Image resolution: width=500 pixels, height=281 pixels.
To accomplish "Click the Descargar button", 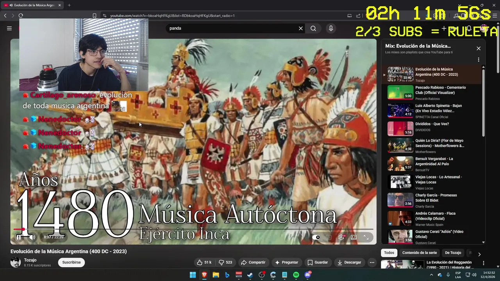I will click(349, 262).
